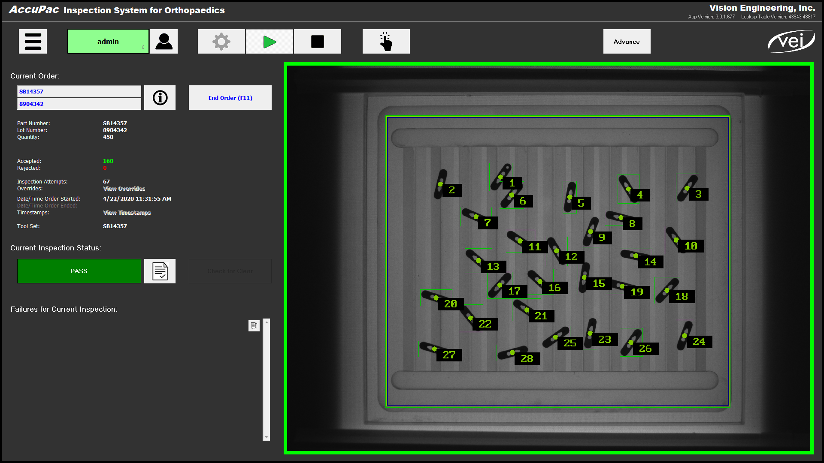Select detected part label 11 in image
Viewport: 824px width, 463px height.
tap(535, 247)
